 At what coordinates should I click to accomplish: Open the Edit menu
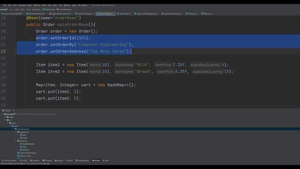coord(9,5)
